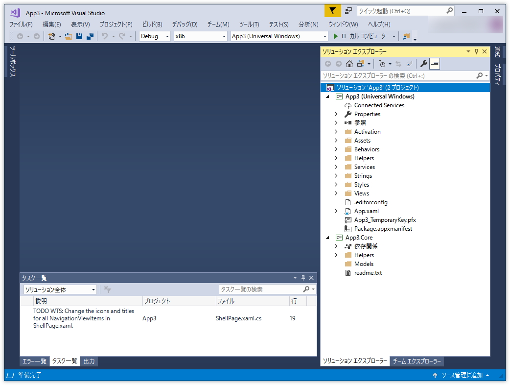Click the green start debugging arrow
Screen dimensions: 510x385
point(336,36)
